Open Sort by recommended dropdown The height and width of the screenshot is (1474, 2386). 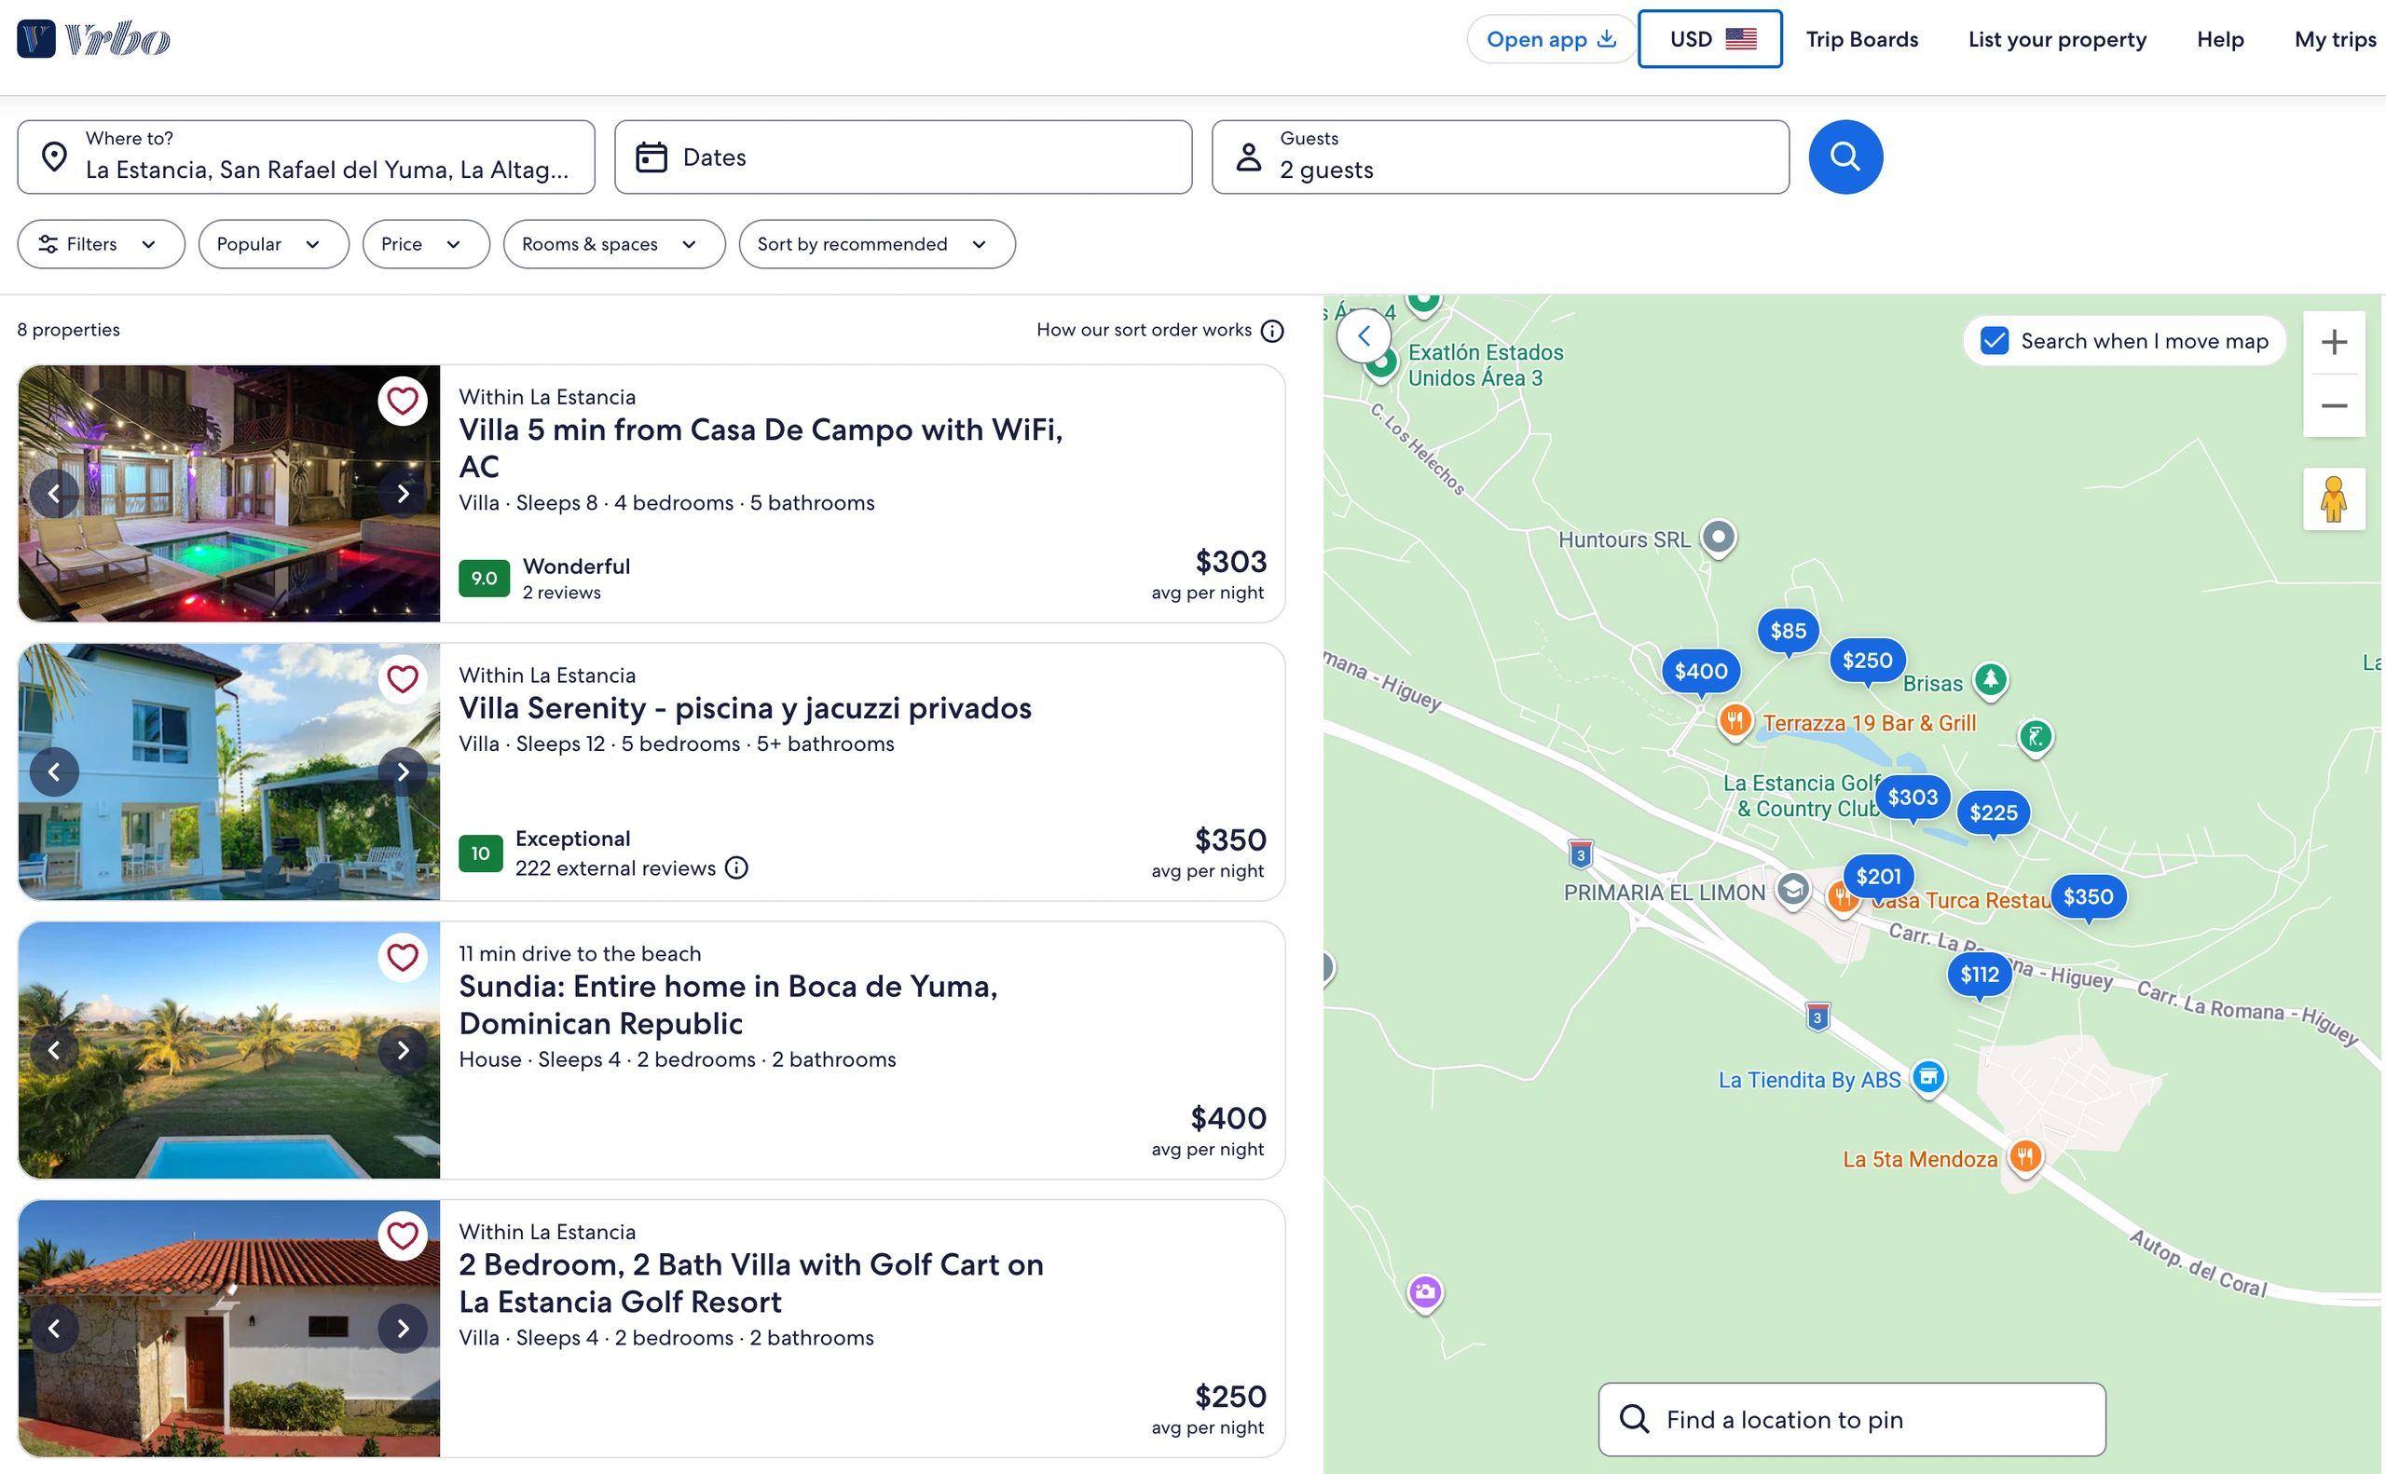(x=875, y=244)
